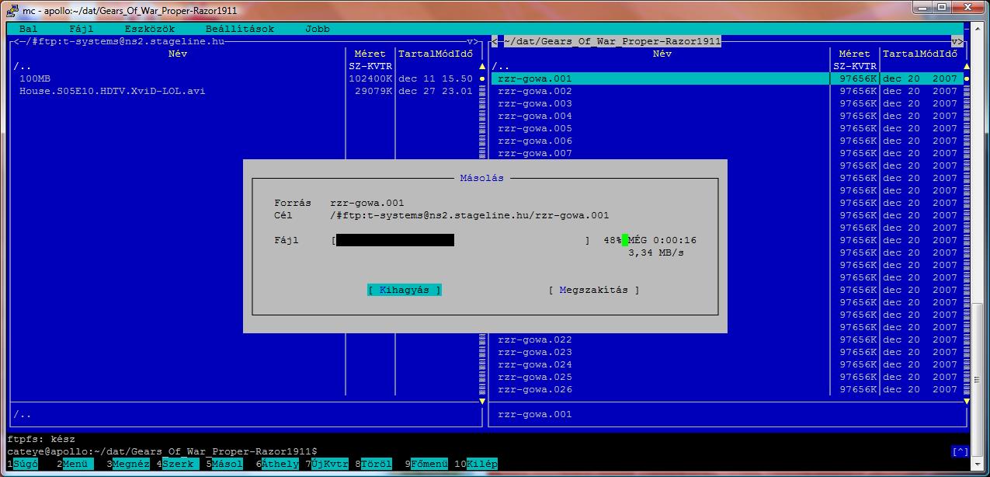Sort the left panel by the Méret column
The height and width of the screenshot is (477, 990).
tap(370, 54)
